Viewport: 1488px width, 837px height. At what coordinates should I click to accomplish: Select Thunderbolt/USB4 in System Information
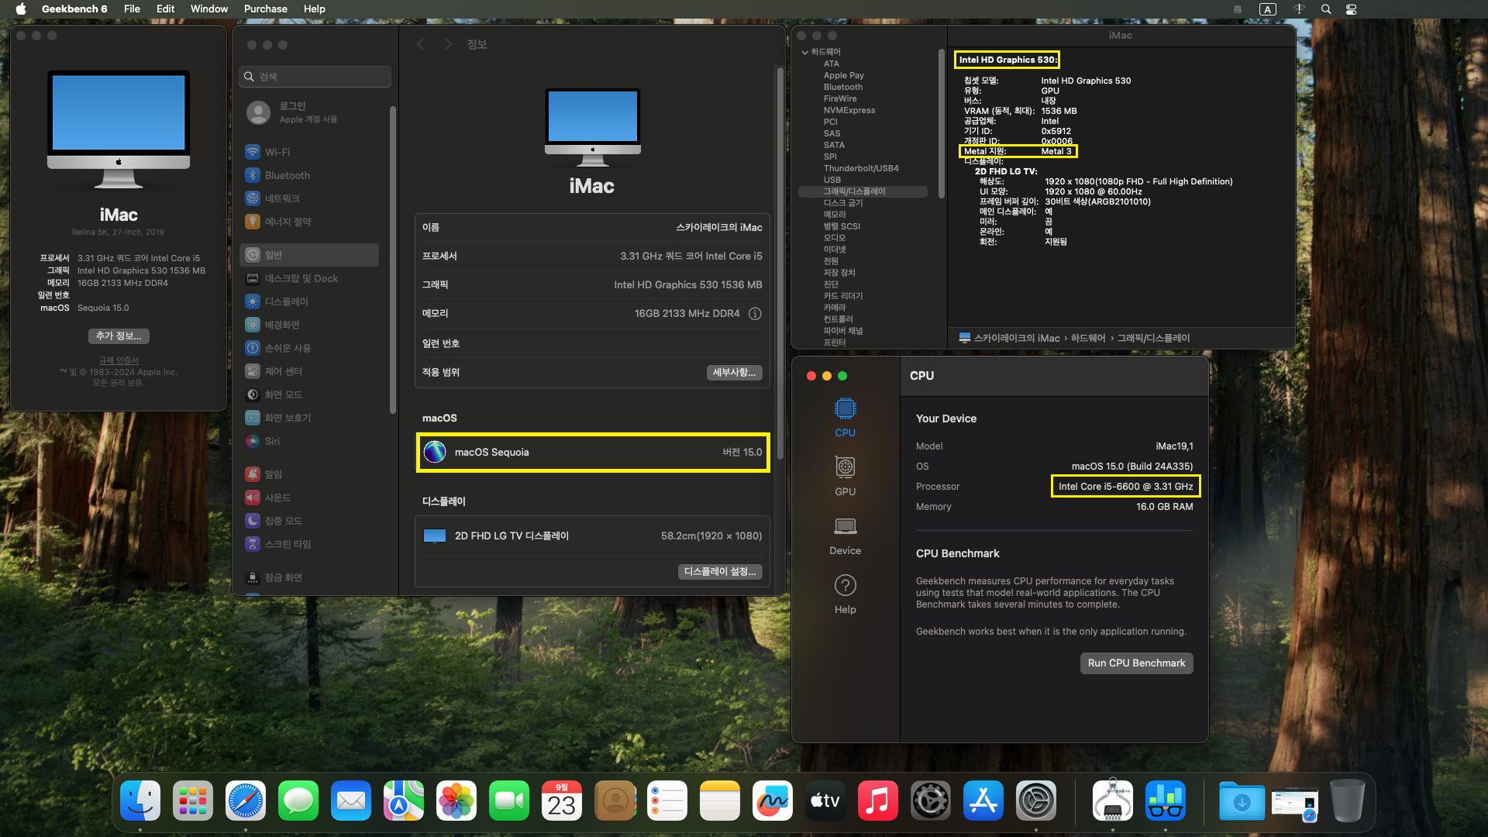(861, 168)
